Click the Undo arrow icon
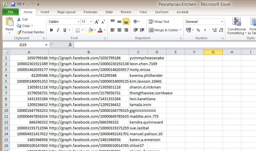Viewport: 256px width, 151px height. click(x=19, y=4)
